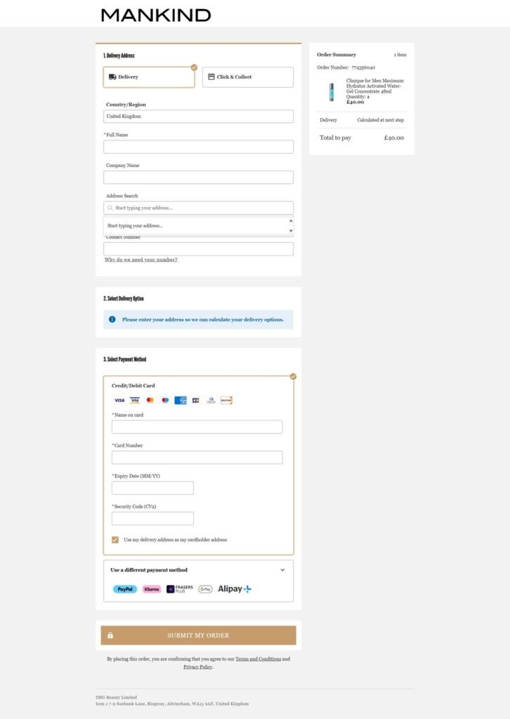
Task: Select the Delivery option
Action: click(149, 77)
